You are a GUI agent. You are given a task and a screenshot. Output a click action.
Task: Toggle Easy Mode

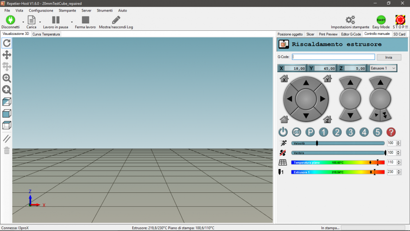[381, 20]
